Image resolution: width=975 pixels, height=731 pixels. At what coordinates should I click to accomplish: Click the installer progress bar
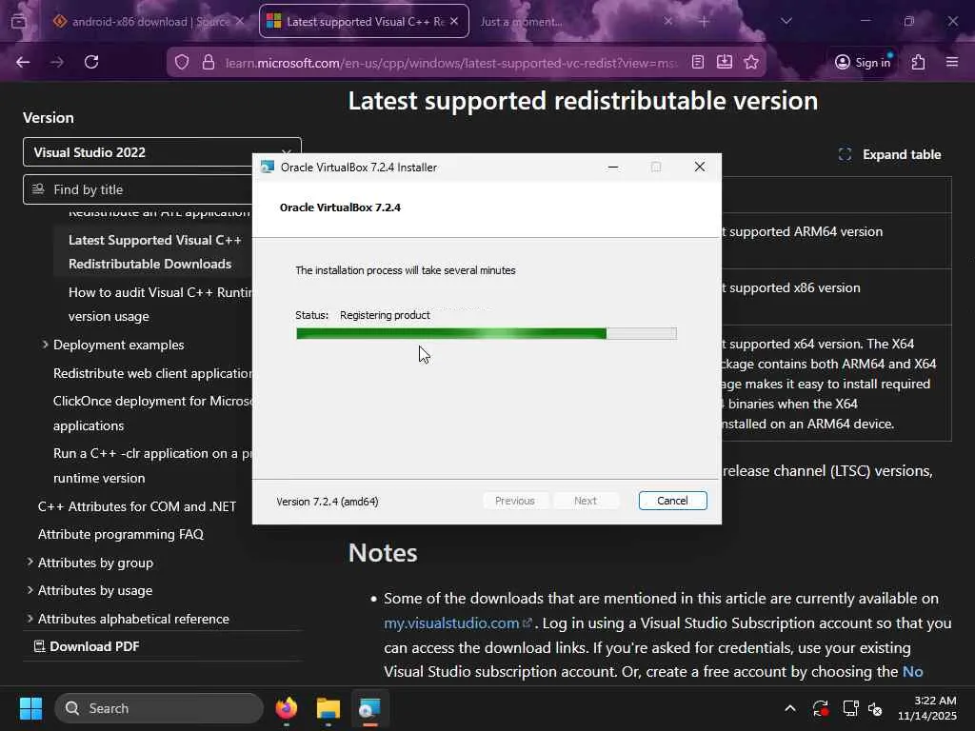tap(487, 334)
